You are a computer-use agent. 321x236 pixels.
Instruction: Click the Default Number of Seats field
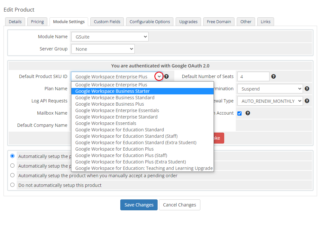(253, 77)
